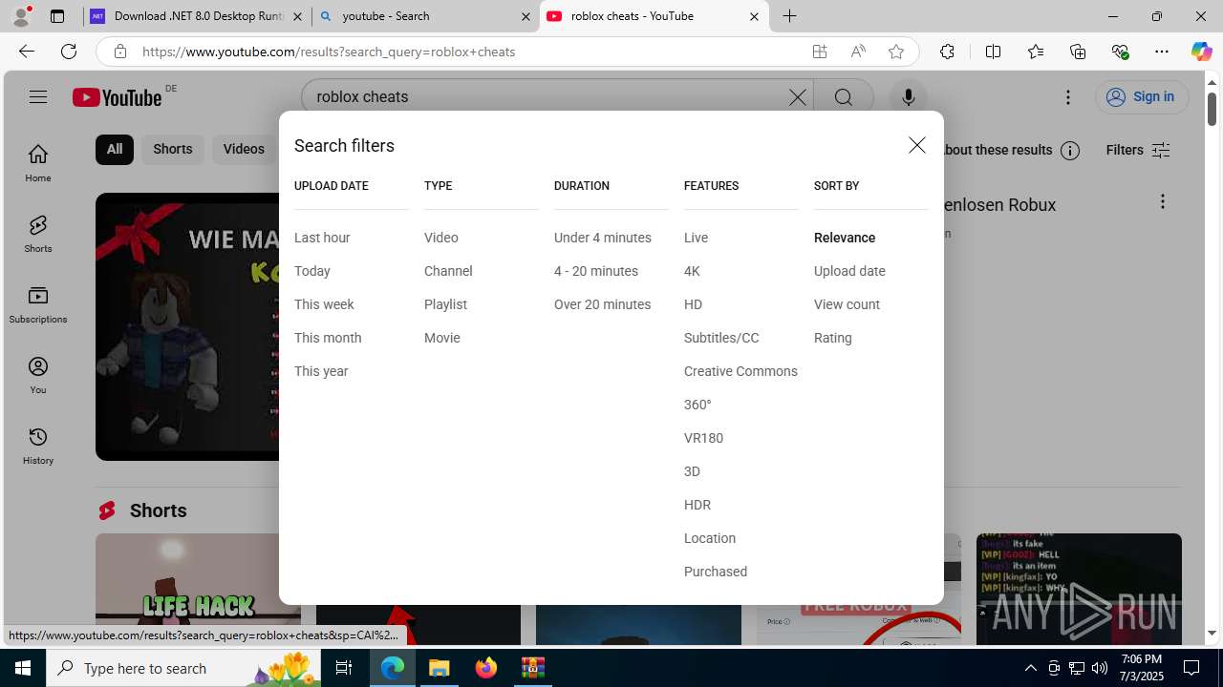
Task: Open History in the sidebar
Action: click(38, 446)
